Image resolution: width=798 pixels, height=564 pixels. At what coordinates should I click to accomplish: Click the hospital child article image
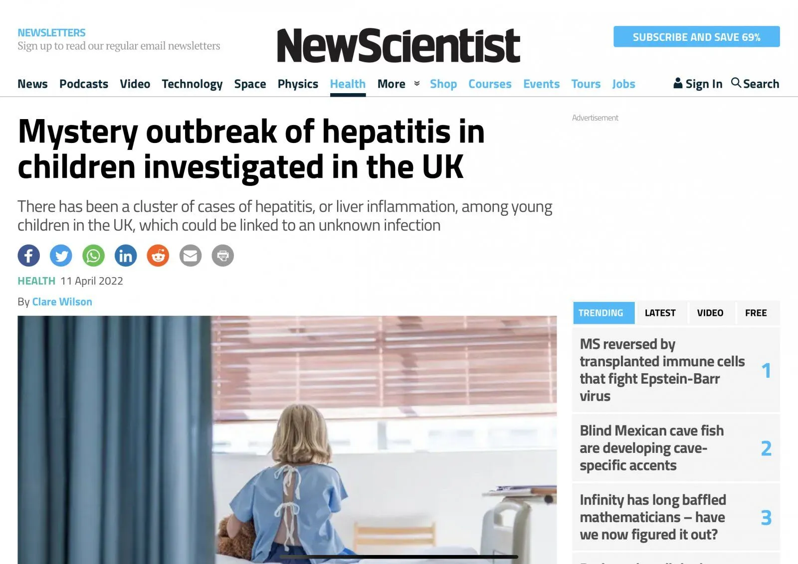[x=287, y=438]
